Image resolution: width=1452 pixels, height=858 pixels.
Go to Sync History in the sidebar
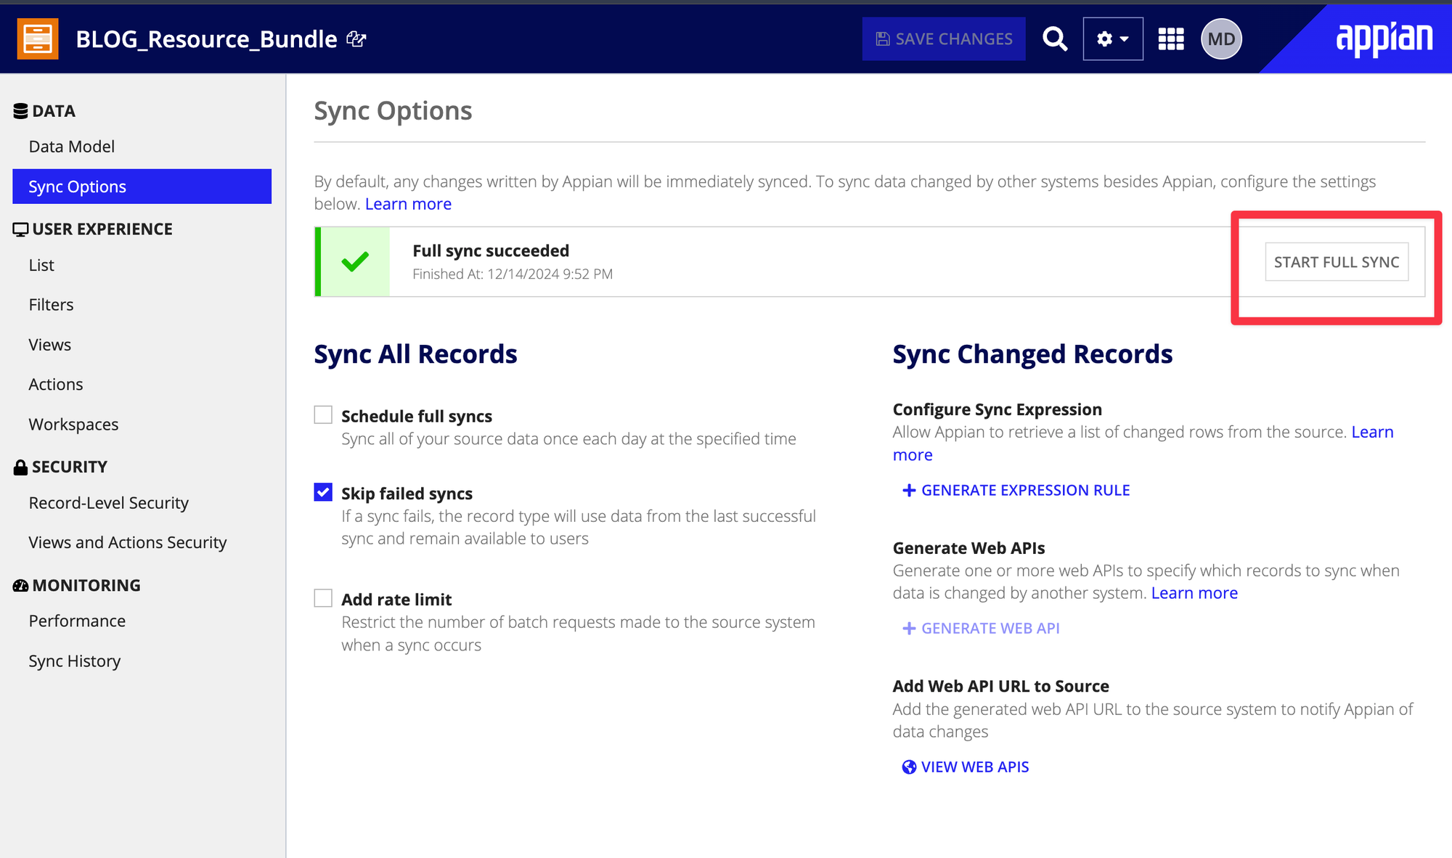[x=75, y=661]
